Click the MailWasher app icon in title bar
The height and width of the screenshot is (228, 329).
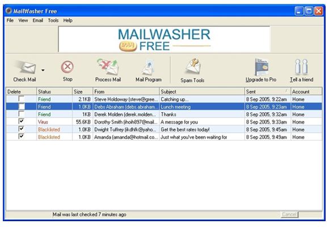(x=9, y=10)
